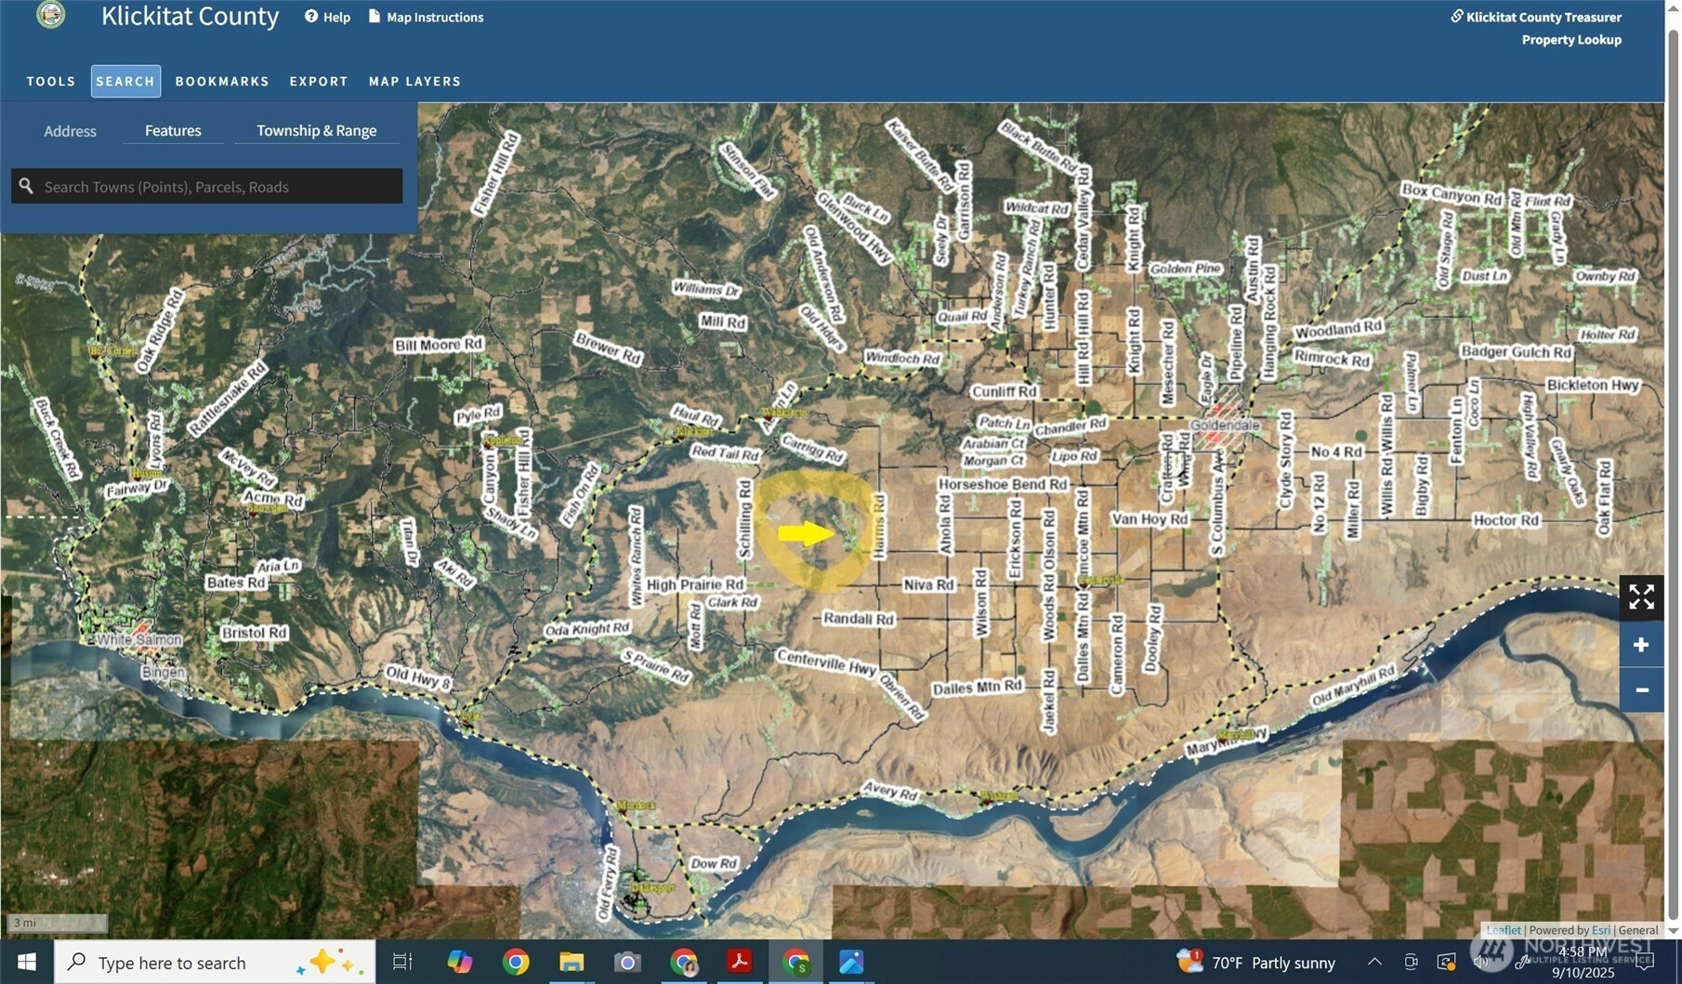Select the Search menu item
The image size is (1682, 984).
[x=125, y=81]
